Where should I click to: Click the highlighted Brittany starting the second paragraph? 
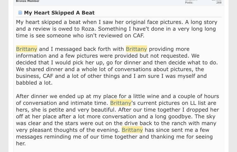click(27, 49)
